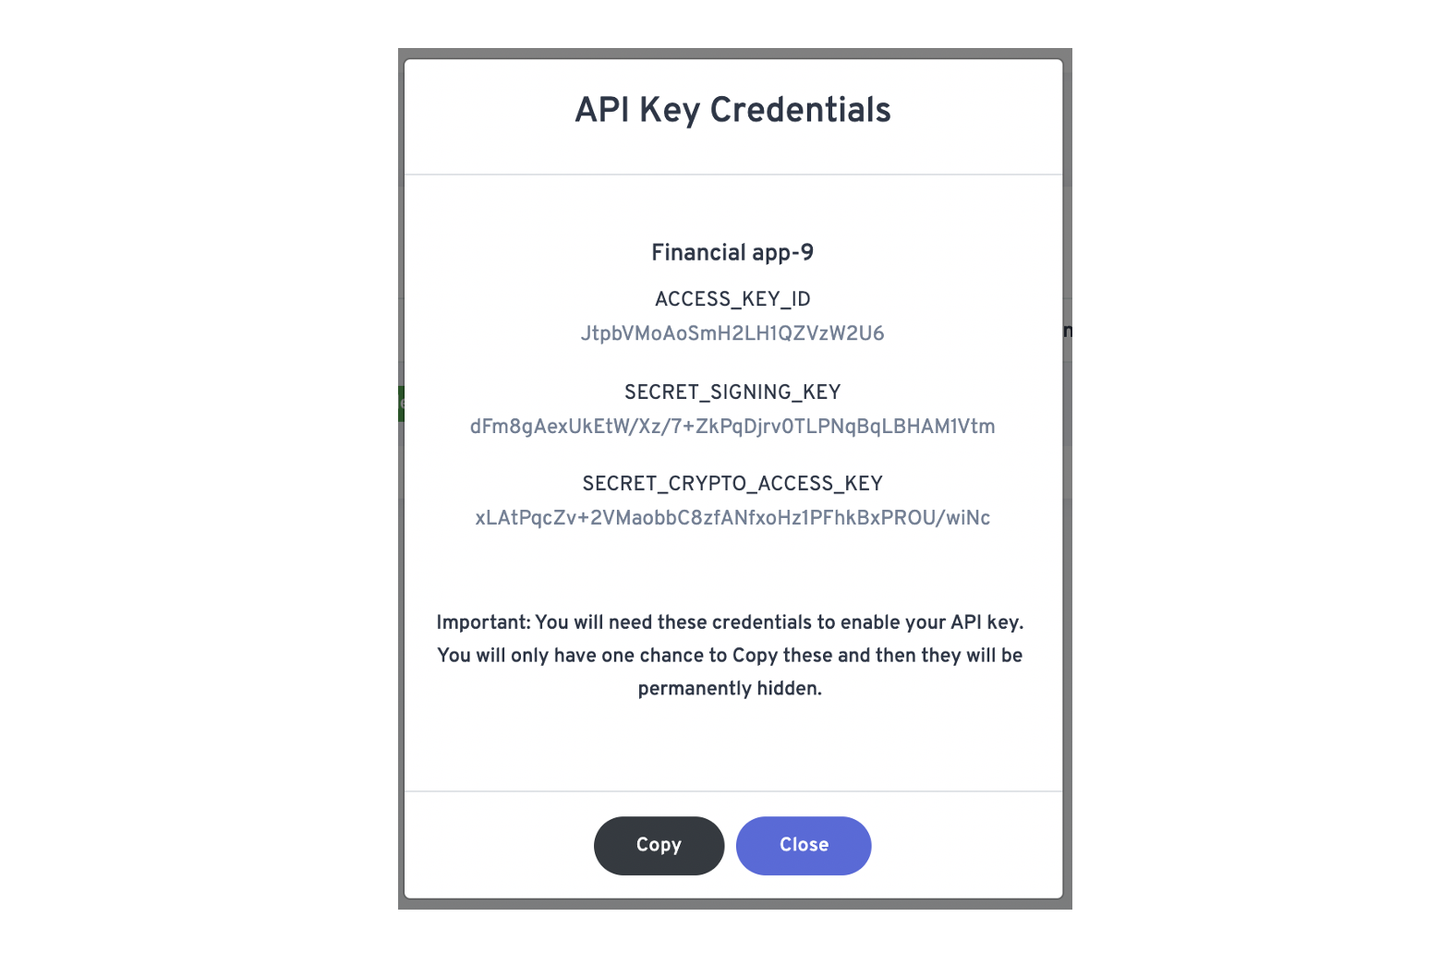Viewport: 1452px width, 953px height.
Task: Click the dimmed overlay beside the dialog
Action: click(x=1068, y=646)
